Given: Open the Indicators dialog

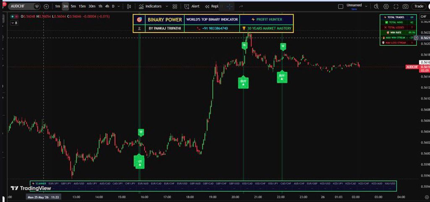Looking at the screenshot, I should coord(150,6).
